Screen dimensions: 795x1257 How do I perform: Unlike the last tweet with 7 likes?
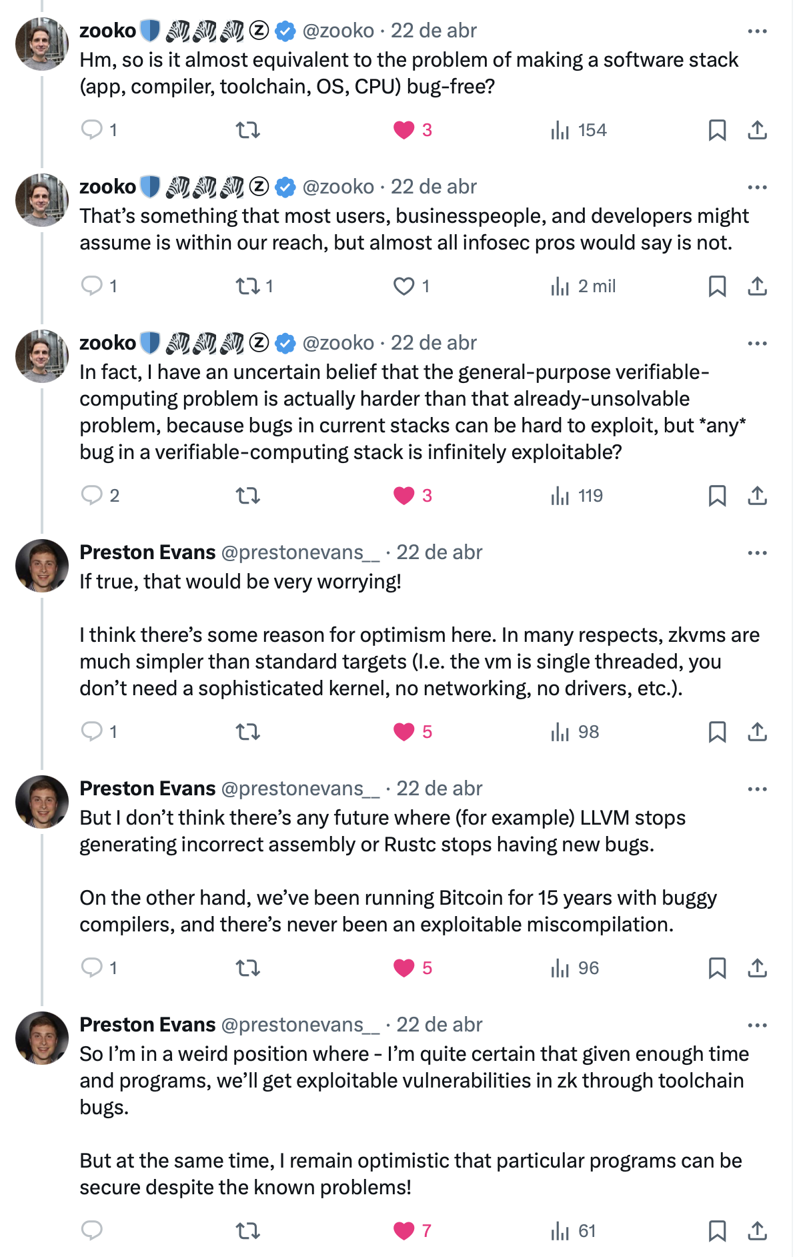404,1230
